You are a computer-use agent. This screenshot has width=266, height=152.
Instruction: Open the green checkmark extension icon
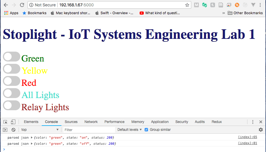pyautogui.click(x=204, y=5)
